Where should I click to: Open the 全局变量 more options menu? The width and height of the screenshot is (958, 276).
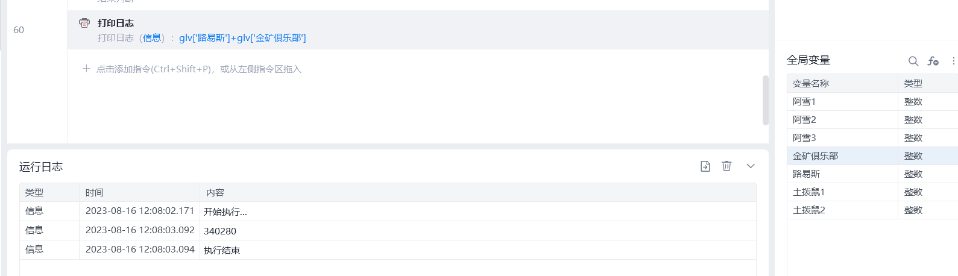953,61
